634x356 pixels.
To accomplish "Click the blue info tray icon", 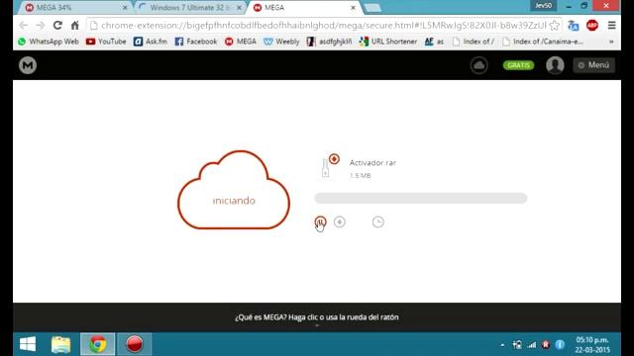I will click(560, 345).
